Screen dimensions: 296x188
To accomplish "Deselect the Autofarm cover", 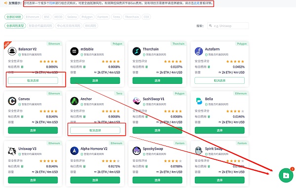I will 220,80.
